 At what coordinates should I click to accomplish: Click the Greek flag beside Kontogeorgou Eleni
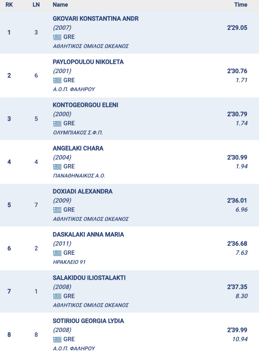pos(57,123)
